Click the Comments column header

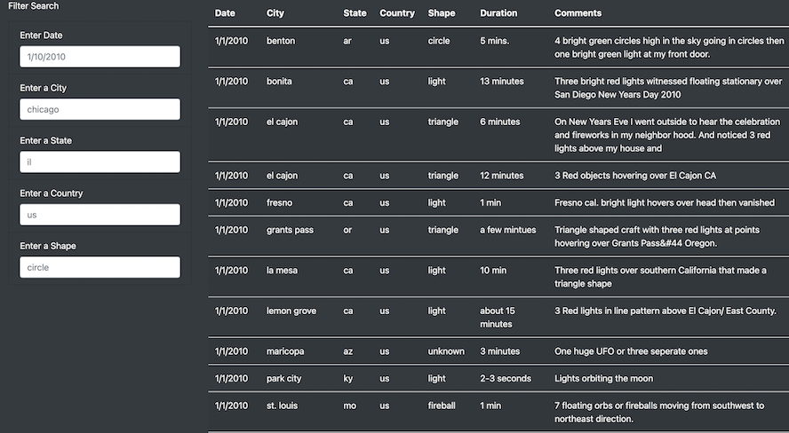click(x=578, y=13)
